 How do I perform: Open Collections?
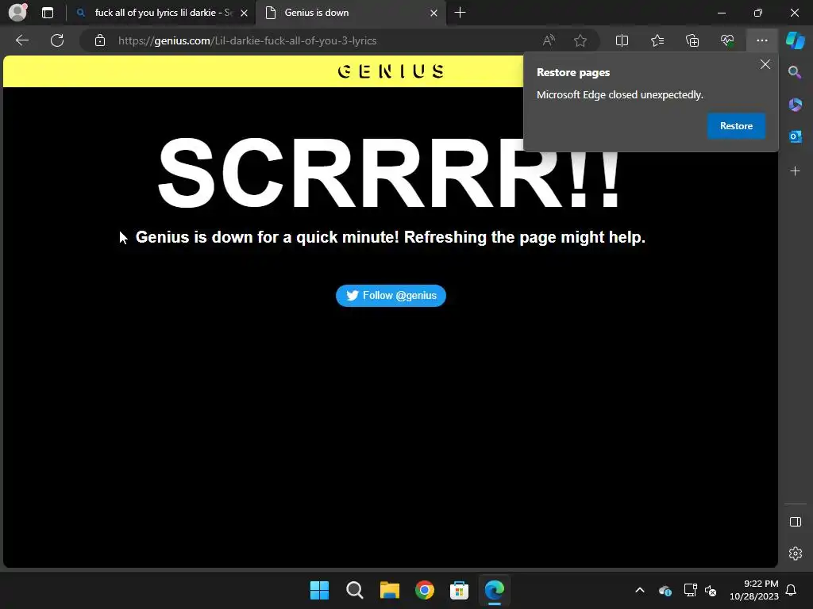[x=692, y=40]
